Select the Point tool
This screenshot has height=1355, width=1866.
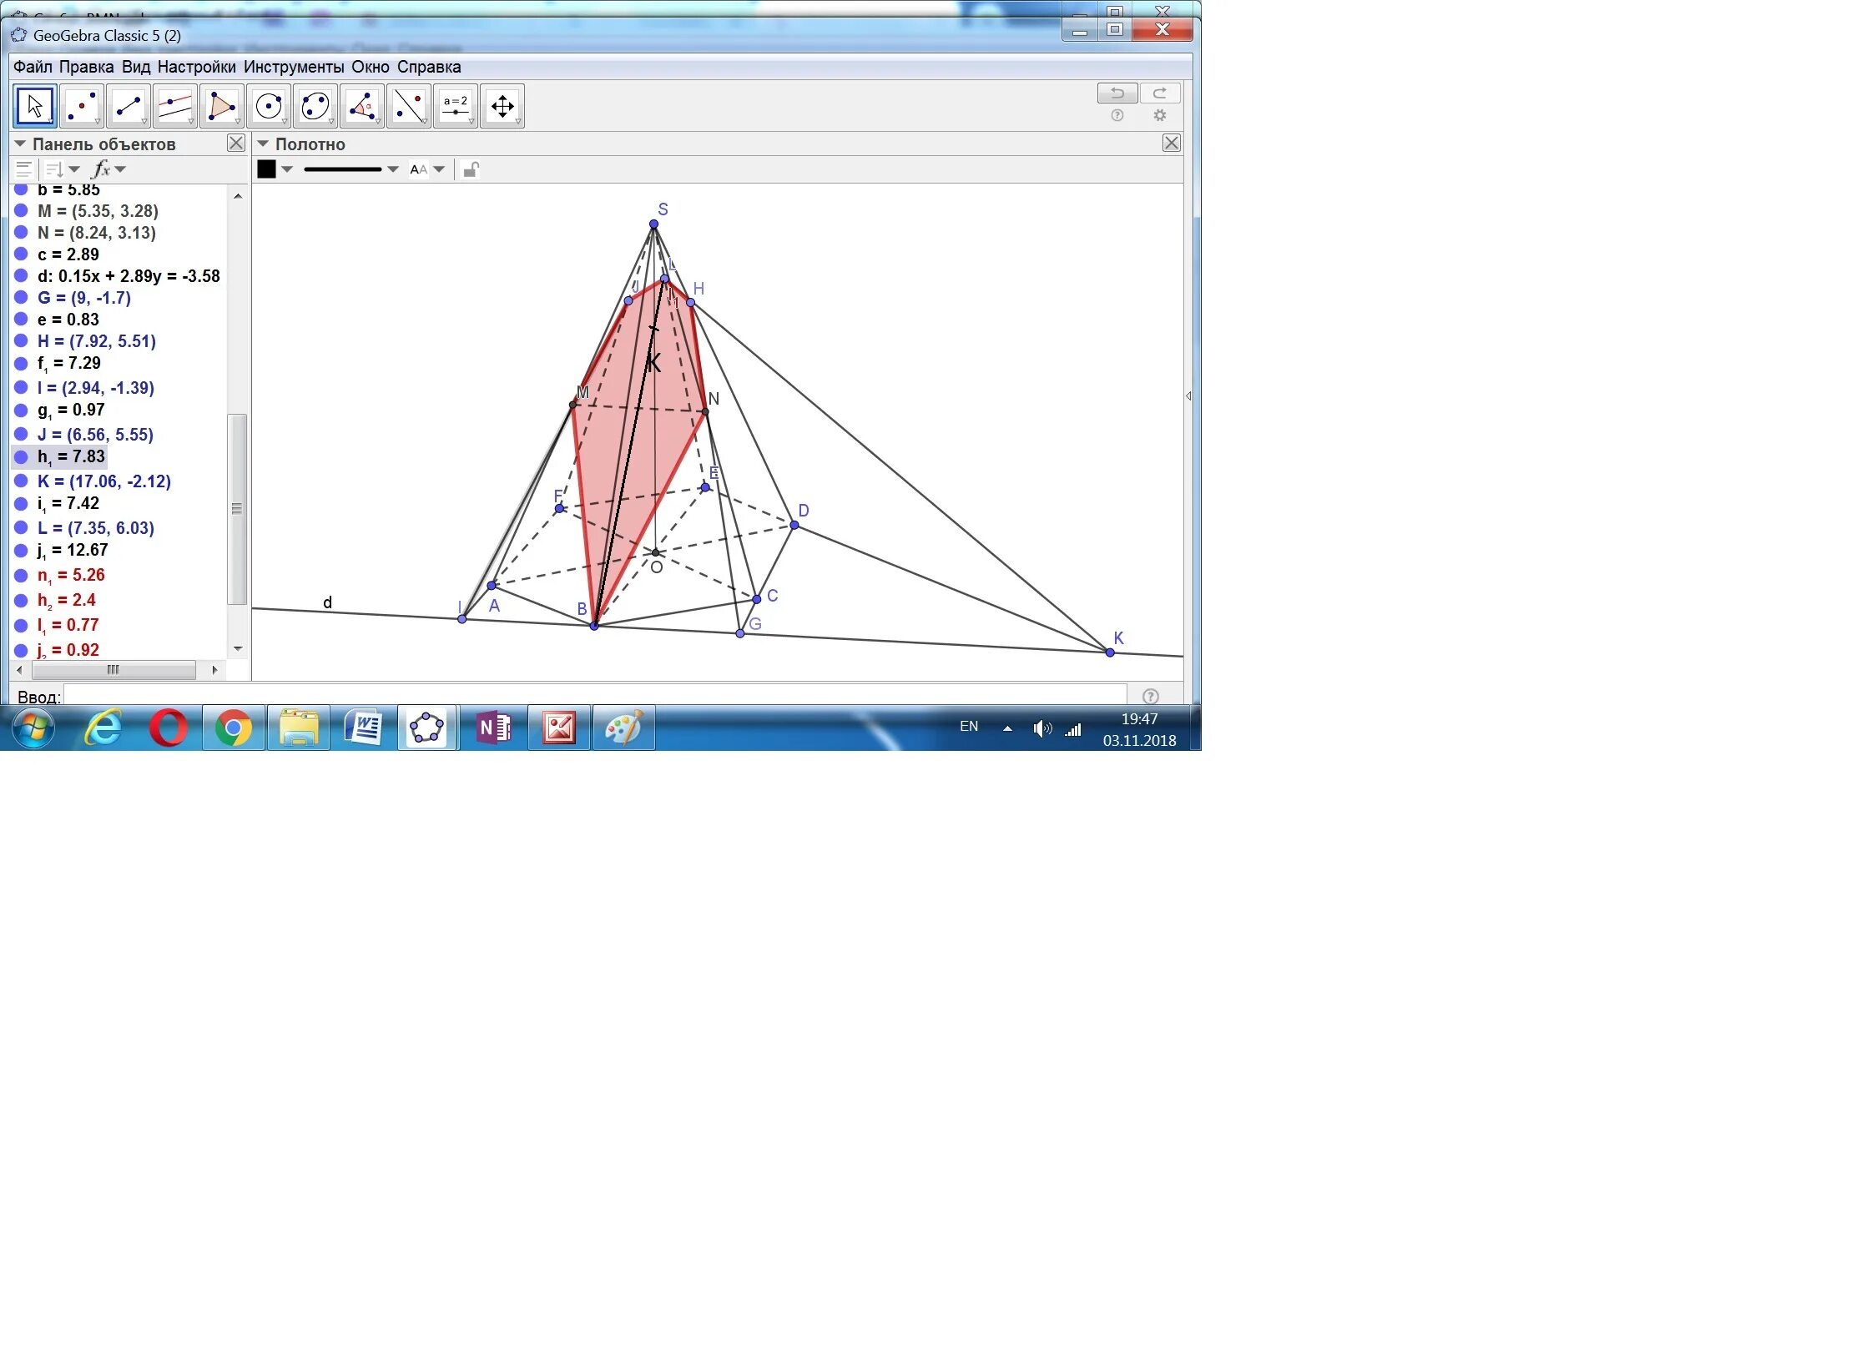[82, 106]
